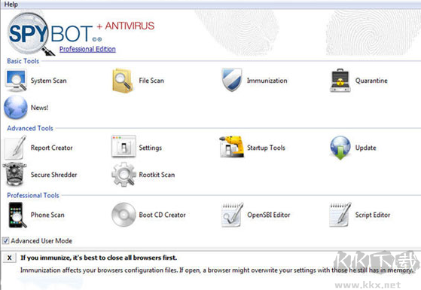The height and width of the screenshot is (290, 421).
Task: Select the Settings label
Action: tap(151, 148)
